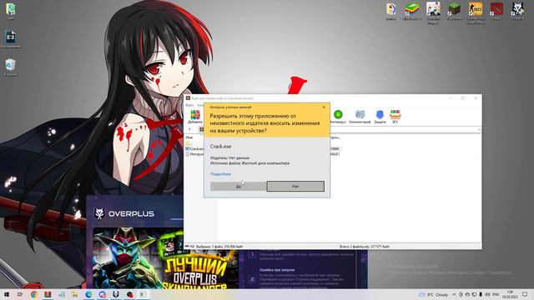This screenshot has height=300, width=534.
Task: Open the desktop icon left of BlueStacks
Action: point(391,11)
